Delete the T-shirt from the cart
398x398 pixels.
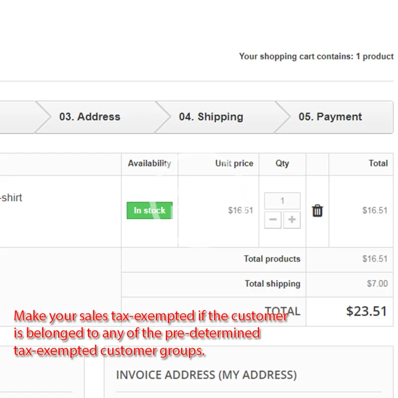click(317, 211)
